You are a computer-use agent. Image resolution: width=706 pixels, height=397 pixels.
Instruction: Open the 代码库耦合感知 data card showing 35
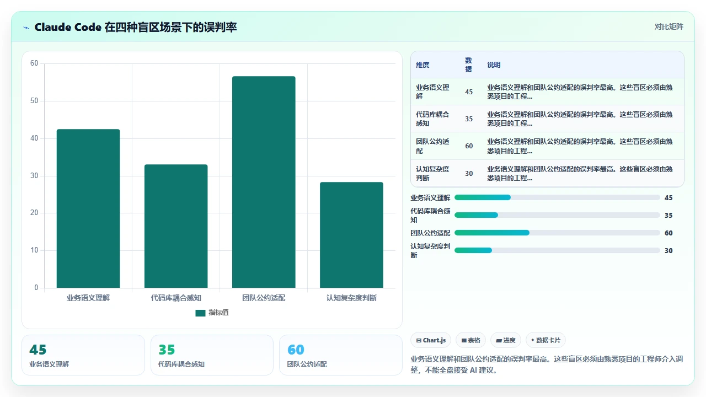[x=212, y=355]
